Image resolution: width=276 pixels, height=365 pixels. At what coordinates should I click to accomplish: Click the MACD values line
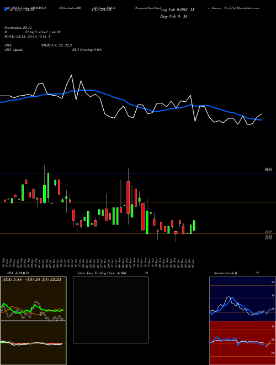(x=28, y=36)
